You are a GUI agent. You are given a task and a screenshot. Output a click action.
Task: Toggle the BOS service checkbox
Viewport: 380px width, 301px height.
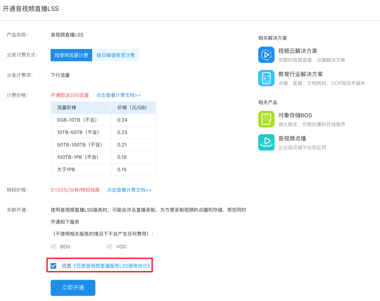tap(53, 246)
